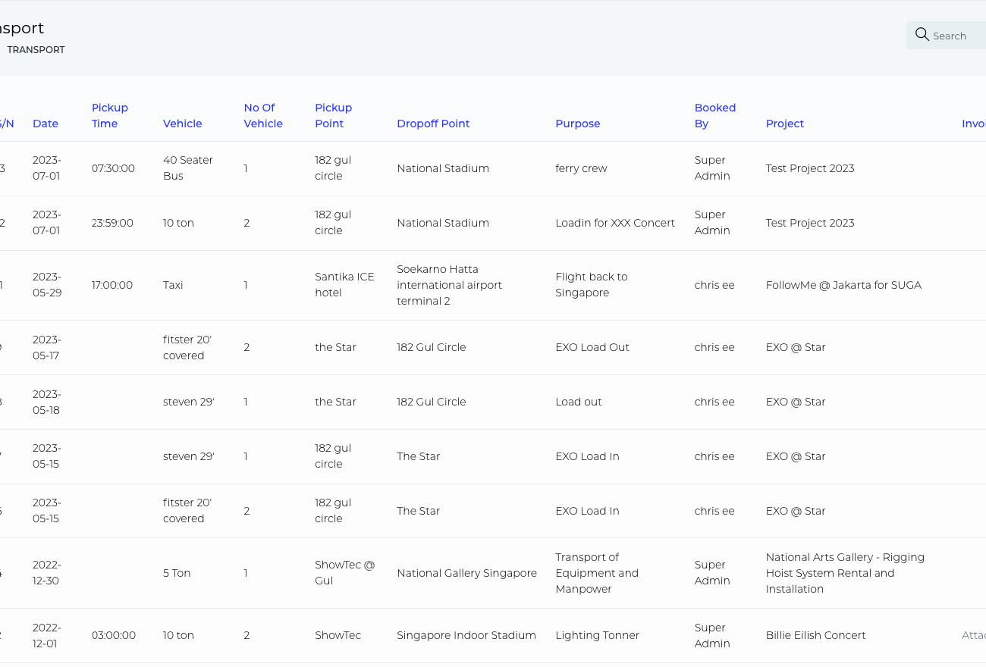Viewport: 986px width, 667px height.
Task: Select the Taxi vehicle cell
Action: (x=173, y=285)
